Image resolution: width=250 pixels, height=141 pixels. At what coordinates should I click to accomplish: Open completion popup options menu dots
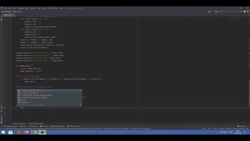click(x=81, y=105)
